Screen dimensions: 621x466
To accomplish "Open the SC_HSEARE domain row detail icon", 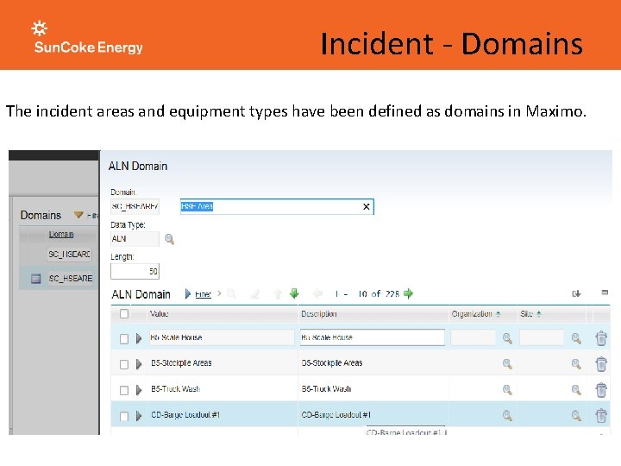I will (x=35, y=279).
